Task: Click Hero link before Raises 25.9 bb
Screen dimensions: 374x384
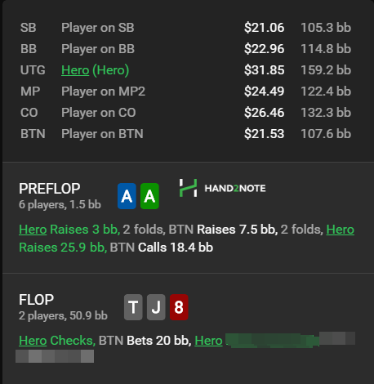Action: [340, 230]
